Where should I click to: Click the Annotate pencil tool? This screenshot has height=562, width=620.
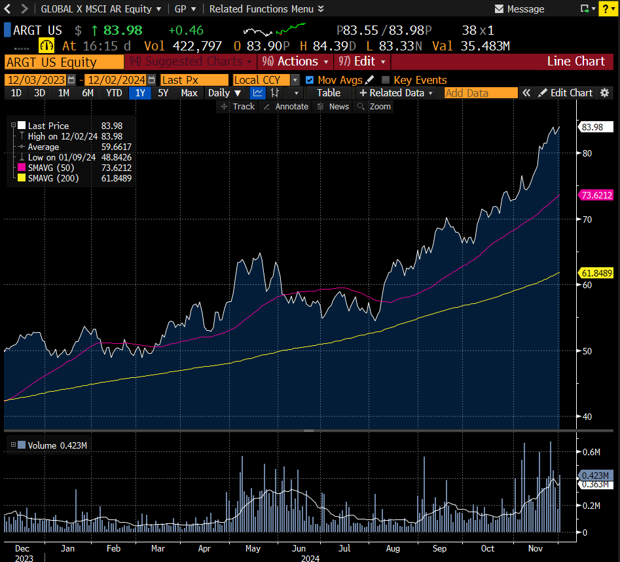tap(285, 106)
